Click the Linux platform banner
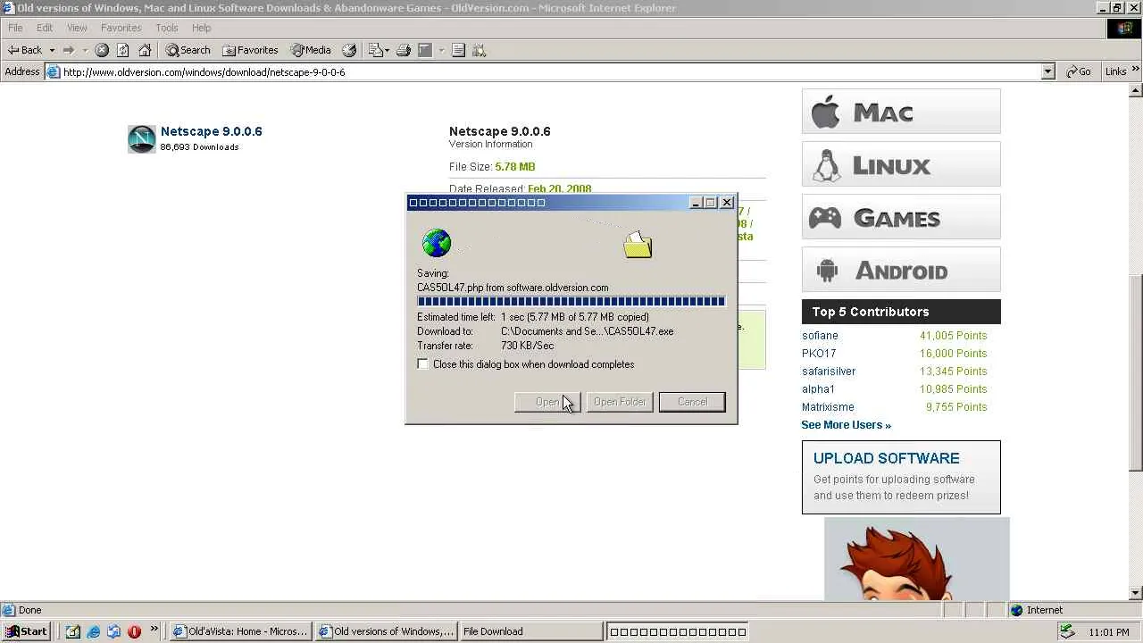The image size is (1143, 643). click(901, 164)
